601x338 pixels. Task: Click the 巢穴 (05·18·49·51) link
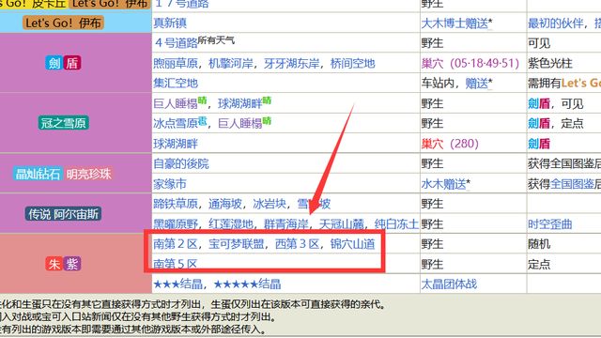[470, 63]
